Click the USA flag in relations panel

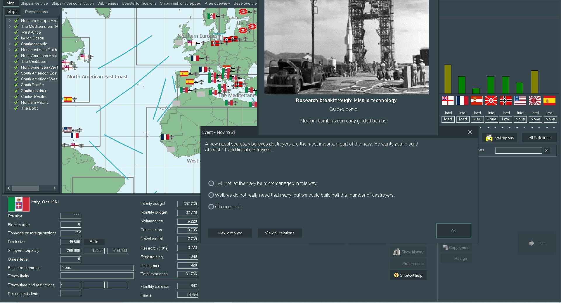pos(520,101)
